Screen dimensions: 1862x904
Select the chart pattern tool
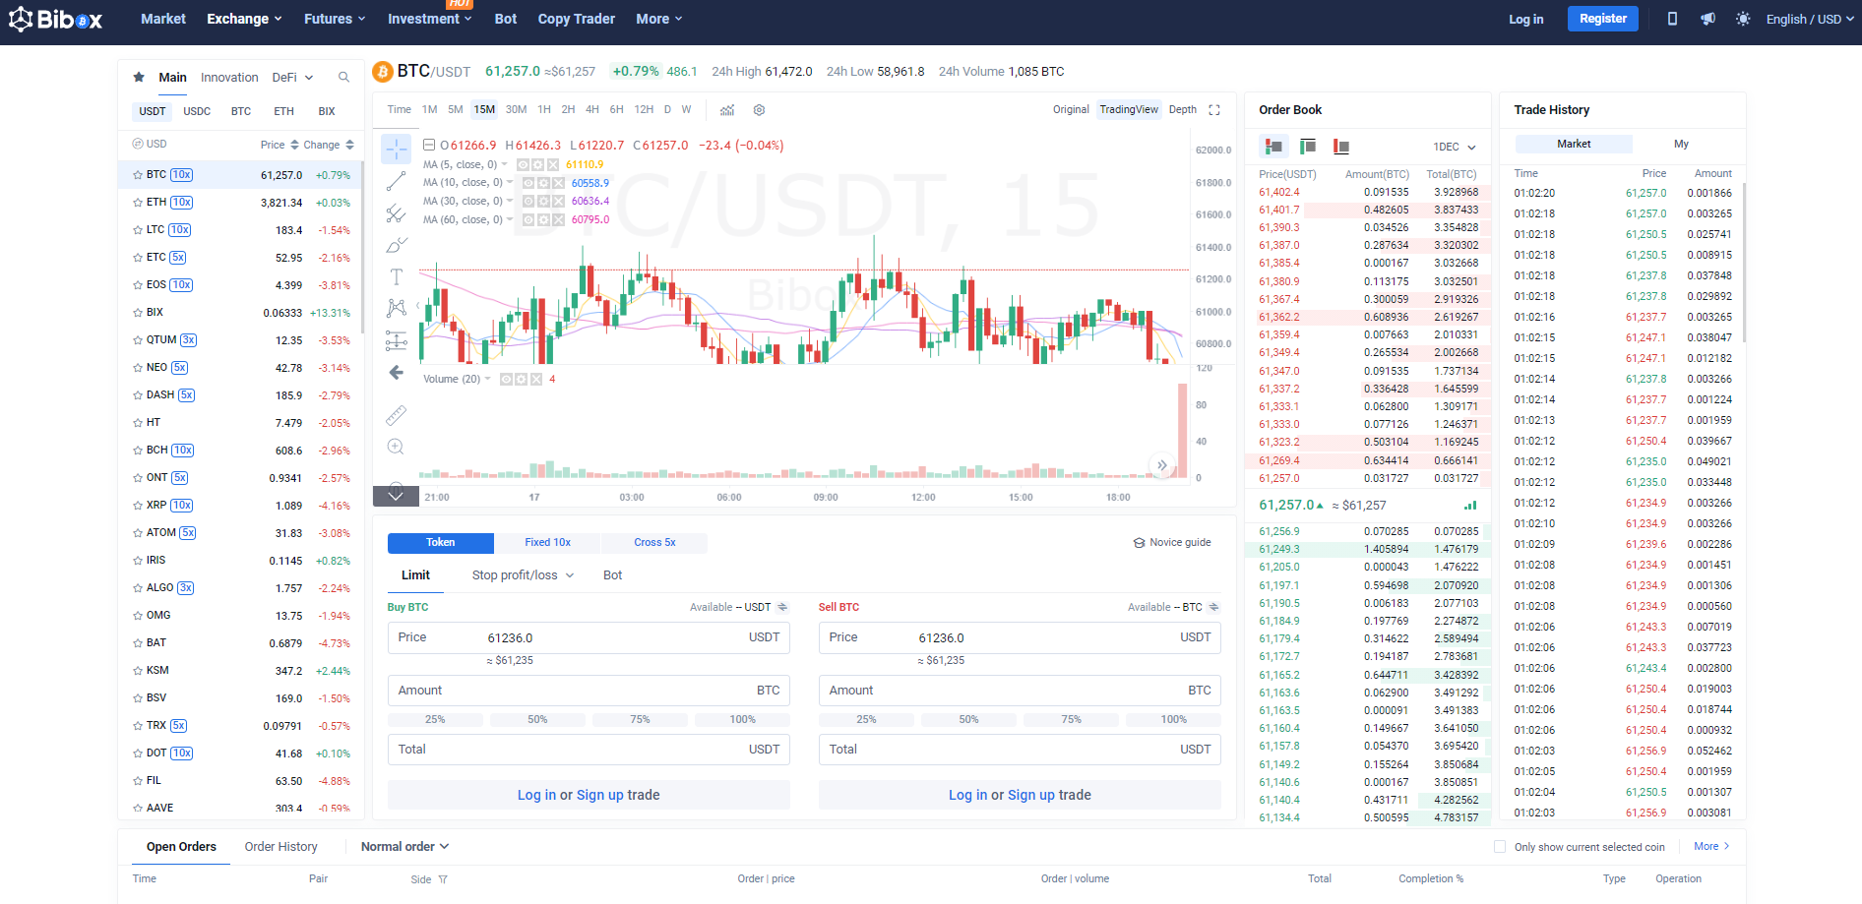tap(397, 308)
